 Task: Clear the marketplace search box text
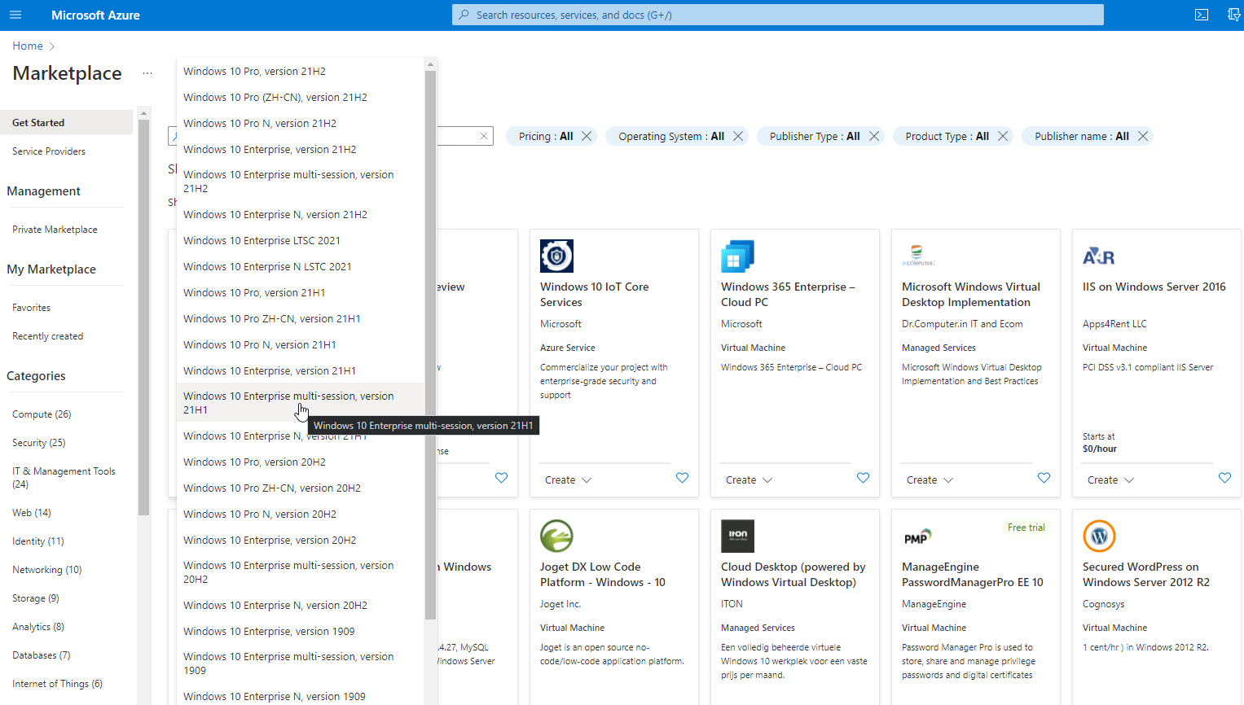coord(484,136)
